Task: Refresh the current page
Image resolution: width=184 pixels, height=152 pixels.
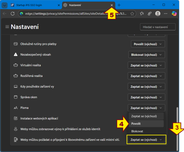Action: [x=13, y=14]
